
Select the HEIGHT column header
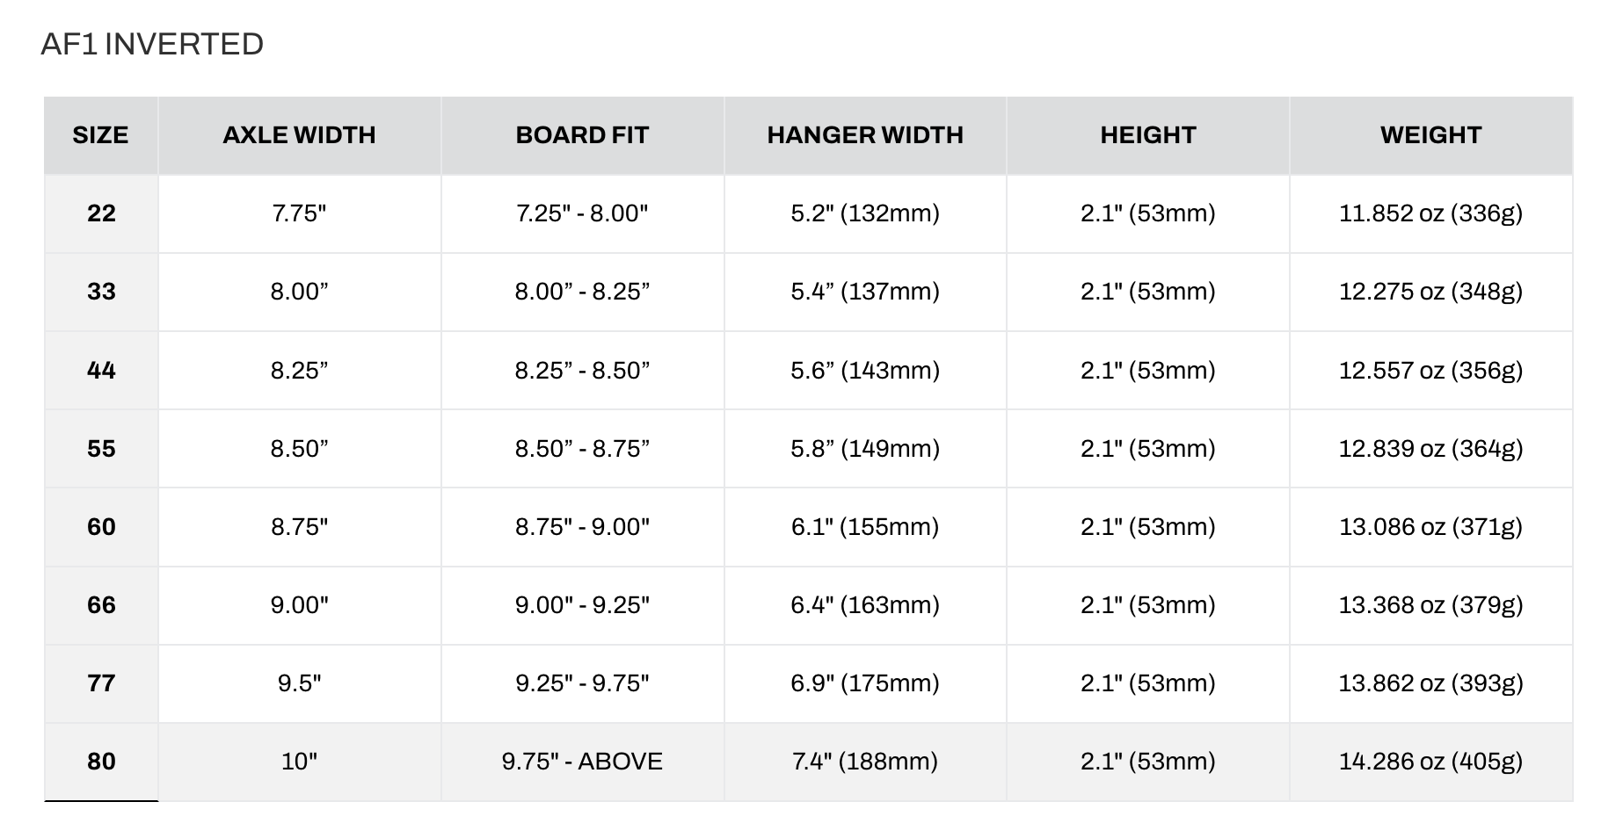pos(1148,135)
